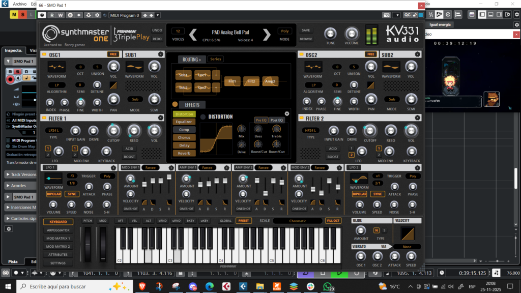Open Microsoft Edge in taskbar

click(x=210, y=286)
